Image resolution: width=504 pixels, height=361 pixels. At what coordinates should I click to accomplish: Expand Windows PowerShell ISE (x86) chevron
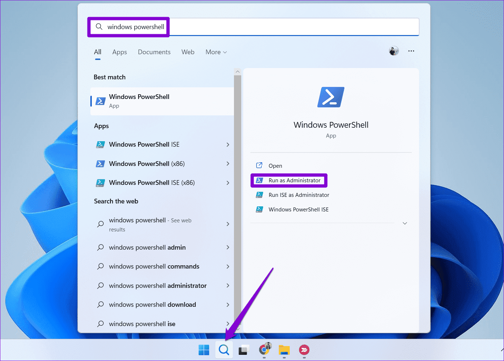point(228,183)
